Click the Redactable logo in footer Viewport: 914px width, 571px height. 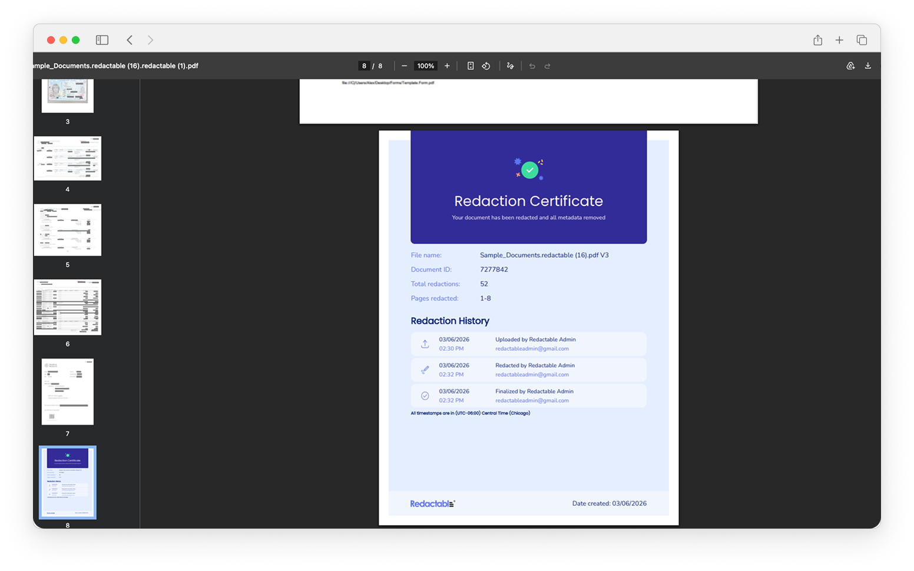pyautogui.click(x=433, y=504)
